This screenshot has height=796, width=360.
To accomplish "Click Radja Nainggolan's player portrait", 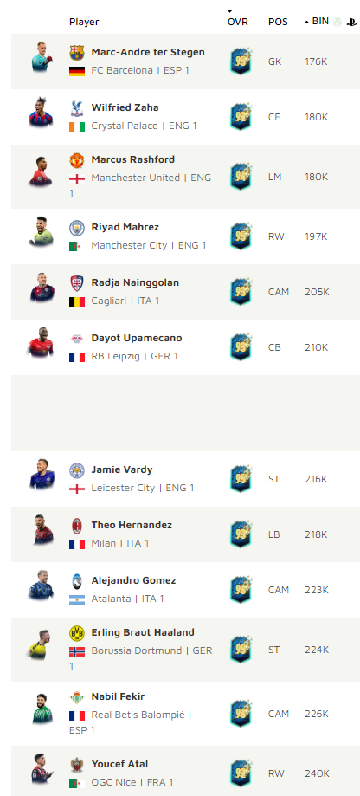I will [41, 288].
